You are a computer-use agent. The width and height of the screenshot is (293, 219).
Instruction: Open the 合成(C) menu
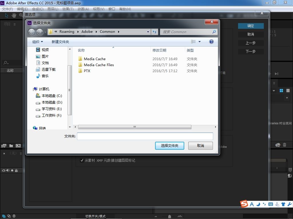pos(37,9)
